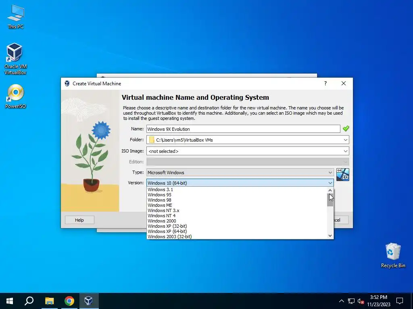Click version list scroll down arrow
This screenshot has height=309, width=413.
pyautogui.click(x=330, y=236)
